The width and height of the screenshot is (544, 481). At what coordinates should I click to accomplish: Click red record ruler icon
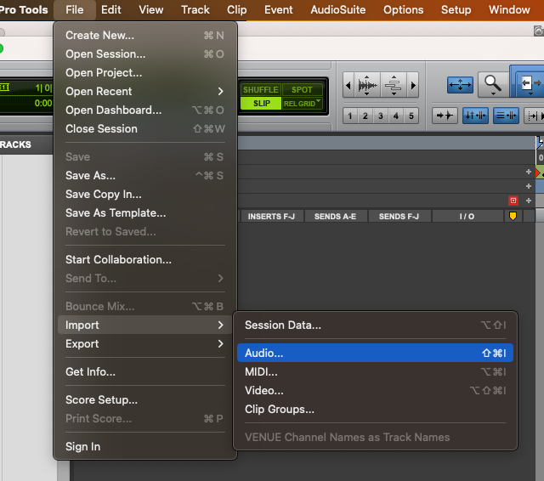[x=513, y=201]
